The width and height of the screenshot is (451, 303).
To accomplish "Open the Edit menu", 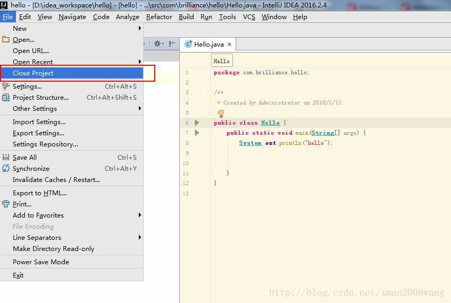I will (x=25, y=17).
